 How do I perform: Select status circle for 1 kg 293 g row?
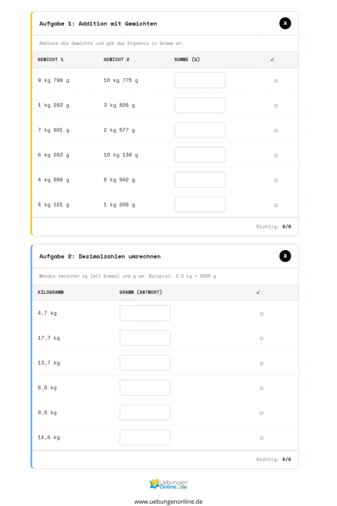click(275, 105)
